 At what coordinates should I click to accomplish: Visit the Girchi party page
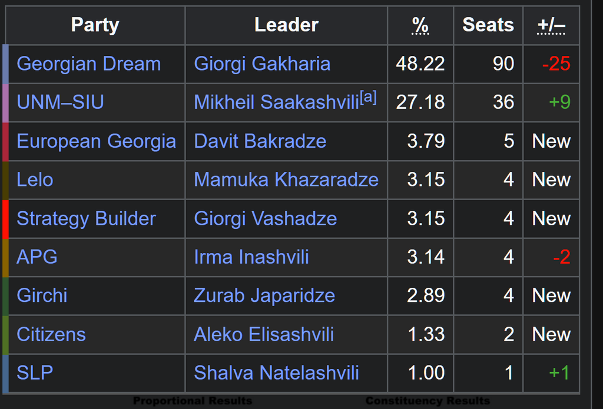point(42,295)
